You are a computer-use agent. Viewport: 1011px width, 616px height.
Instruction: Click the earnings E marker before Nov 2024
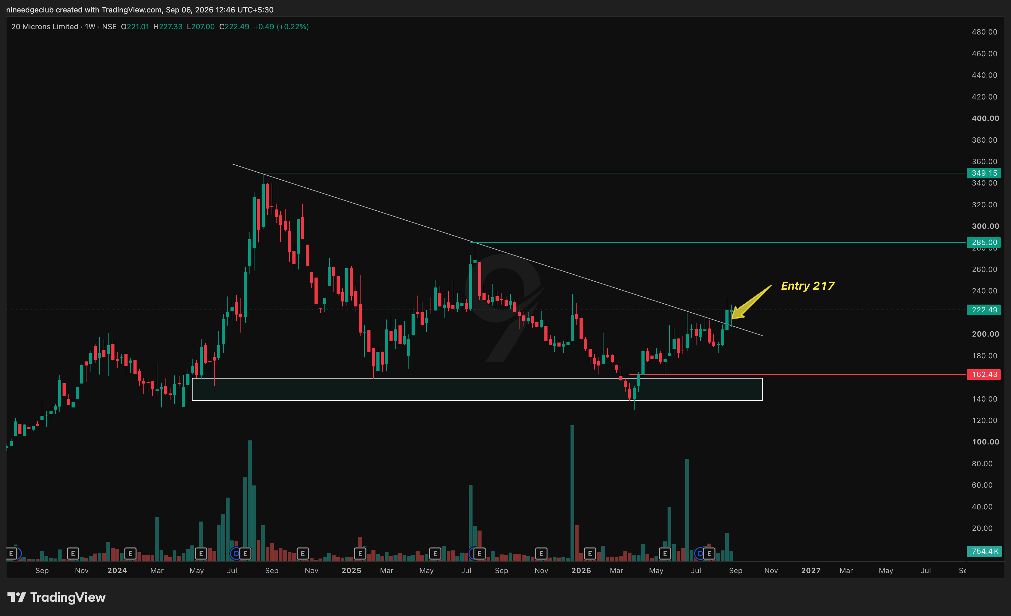click(302, 554)
